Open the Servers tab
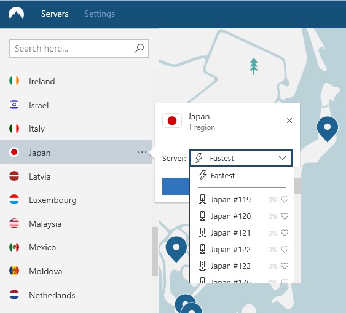Image resolution: width=346 pixels, height=313 pixels. (x=55, y=14)
